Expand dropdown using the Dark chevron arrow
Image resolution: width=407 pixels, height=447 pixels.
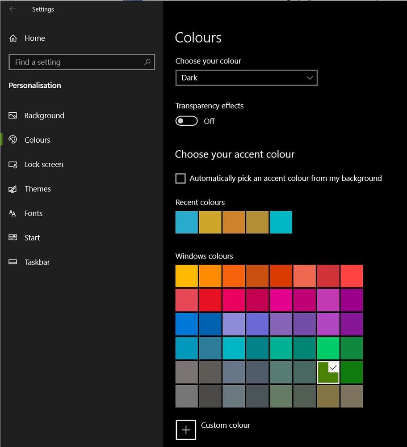(x=310, y=78)
